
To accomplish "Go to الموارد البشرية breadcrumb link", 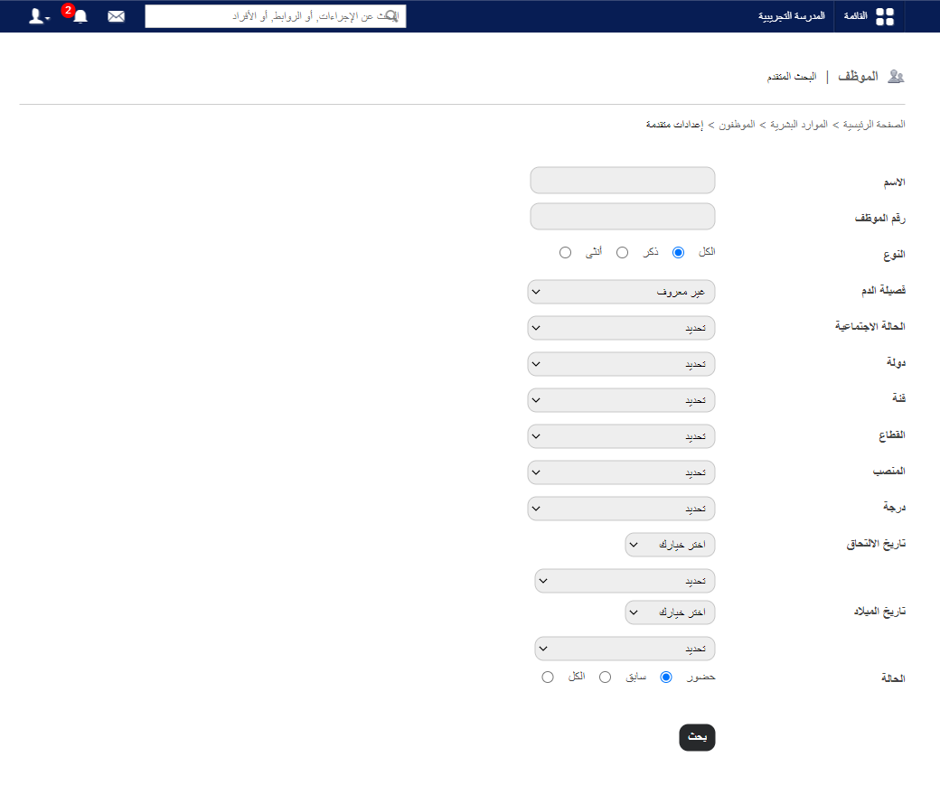I will click(x=798, y=124).
